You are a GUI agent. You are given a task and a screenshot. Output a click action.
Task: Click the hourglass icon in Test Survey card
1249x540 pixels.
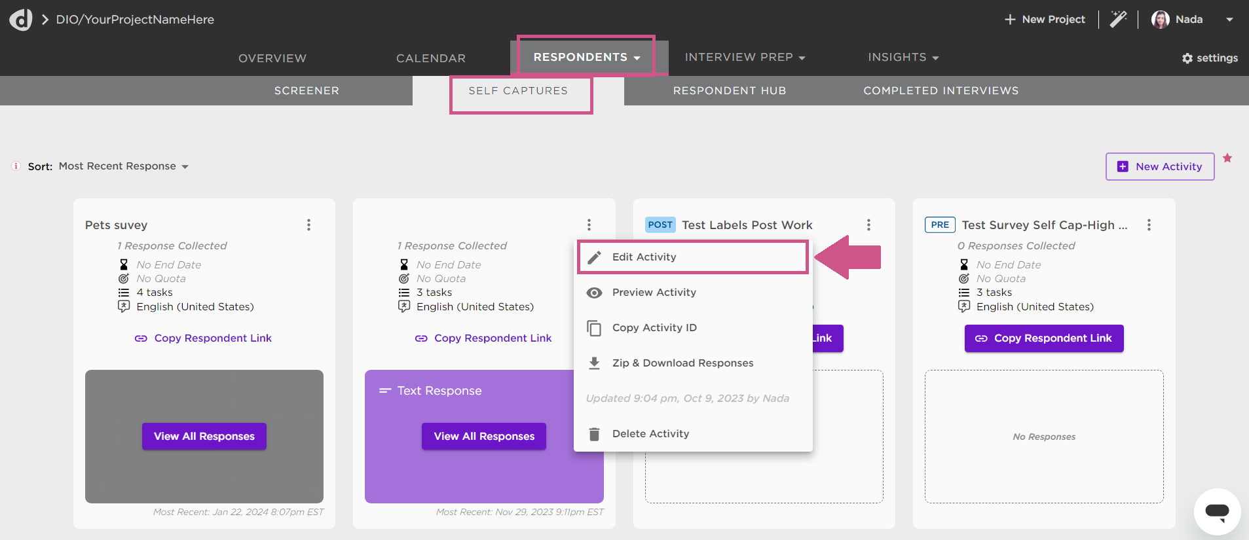coord(964,264)
